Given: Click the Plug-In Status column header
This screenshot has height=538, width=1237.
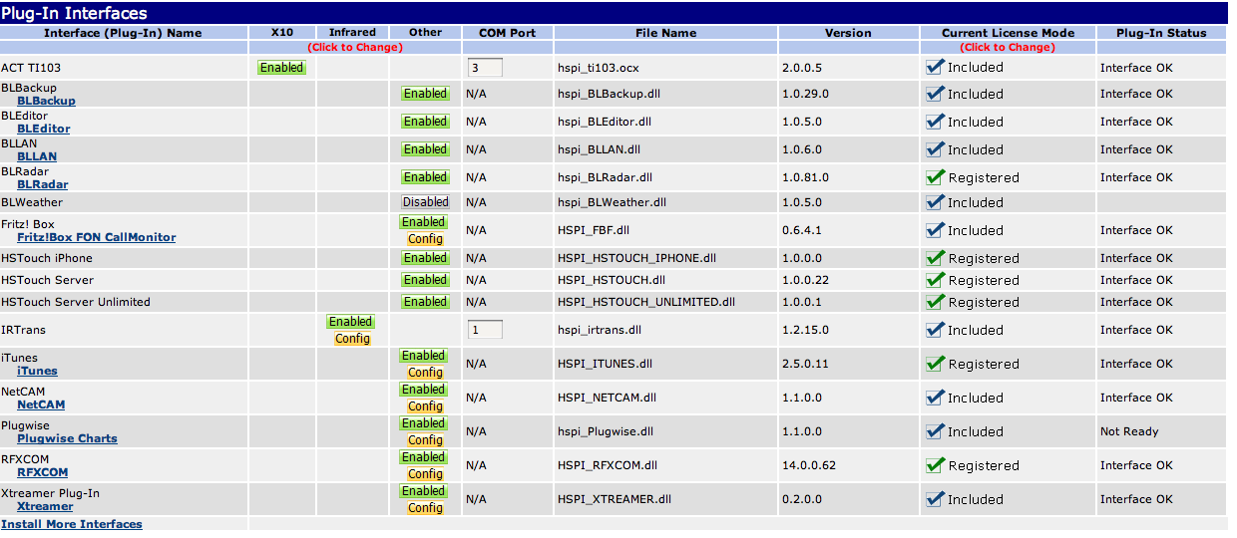Looking at the screenshot, I should (x=1161, y=33).
